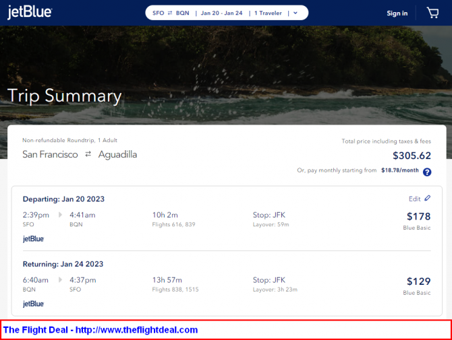Click Blue Basic under the $178 fare
Viewport: 452px width, 340px height.
[x=416, y=228]
